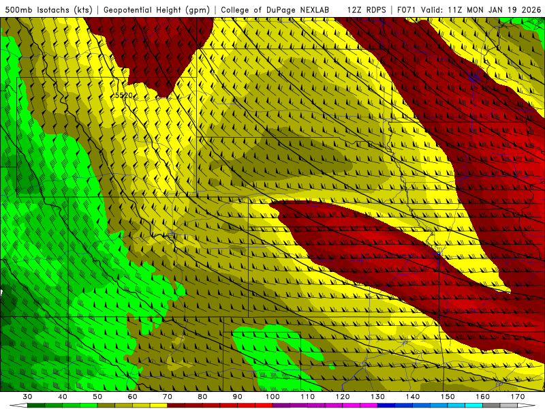Click the '130' legend value
The height and width of the screenshot is (409, 545).
[x=378, y=397]
